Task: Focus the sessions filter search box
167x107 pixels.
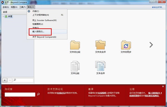Action: pyautogui.click(x=23, y=80)
